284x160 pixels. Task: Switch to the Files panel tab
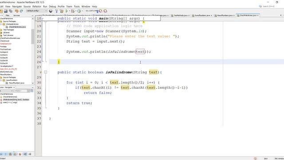(x=8, y=16)
